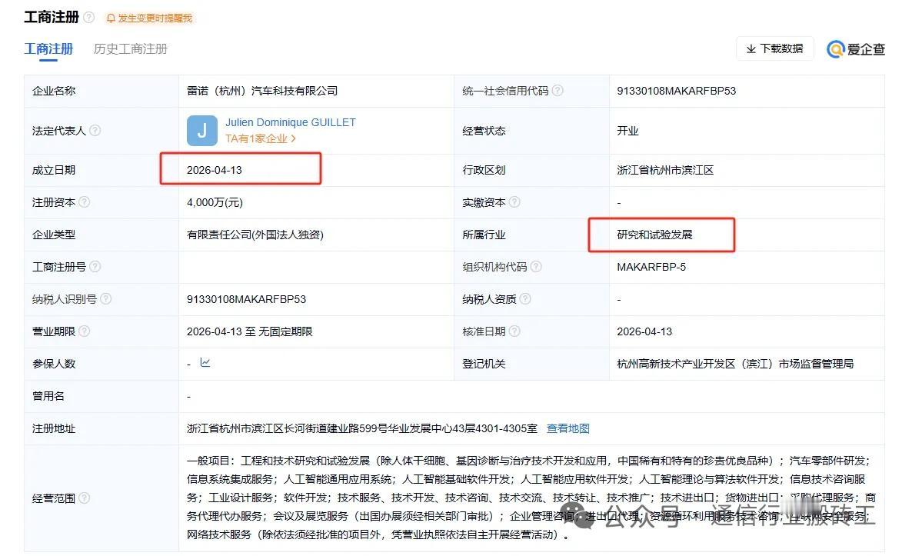Click the 曾用名 label cell
The image size is (902, 556).
102,396
